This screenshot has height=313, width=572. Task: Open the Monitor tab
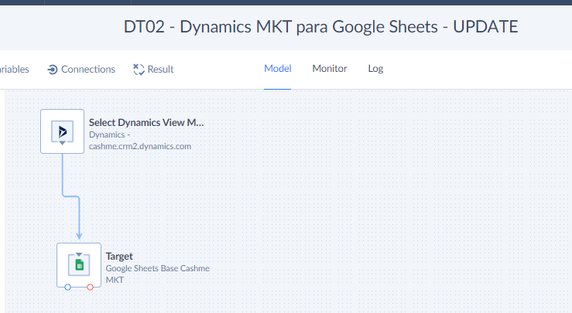tap(330, 69)
